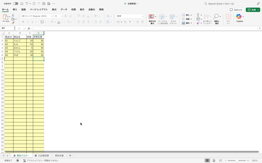Switch to the 商品マスター sheet tab
This screenshot has height=163, width=262.
coord(21,156)
